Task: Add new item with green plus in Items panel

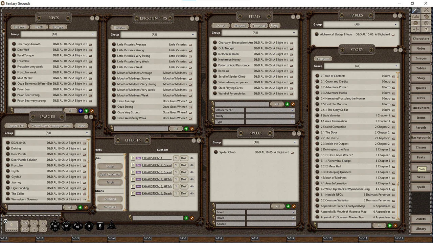Action: [287, 104]
